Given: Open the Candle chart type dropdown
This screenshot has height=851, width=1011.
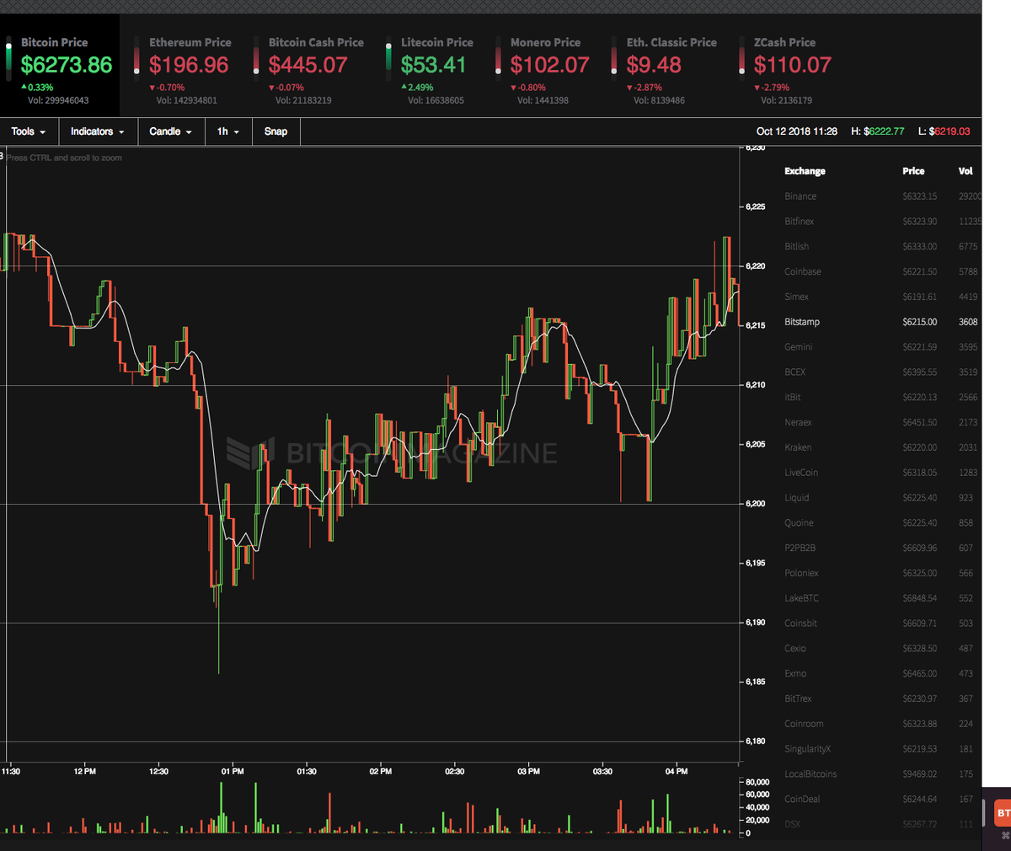Looking at the screenshot, I should pyautogui.click(x=170, y=131).
